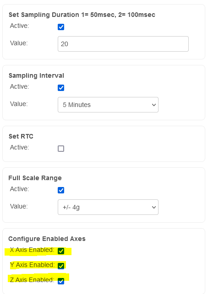Image resolution: width=208 pixels, height=294 pixels.
Task: Click the Sampling Duration value field showing 20
Action: click(123, 44)
